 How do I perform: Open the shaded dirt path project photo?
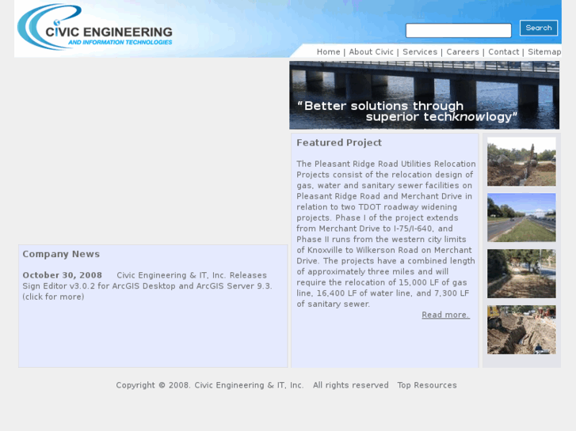(521, 274)
